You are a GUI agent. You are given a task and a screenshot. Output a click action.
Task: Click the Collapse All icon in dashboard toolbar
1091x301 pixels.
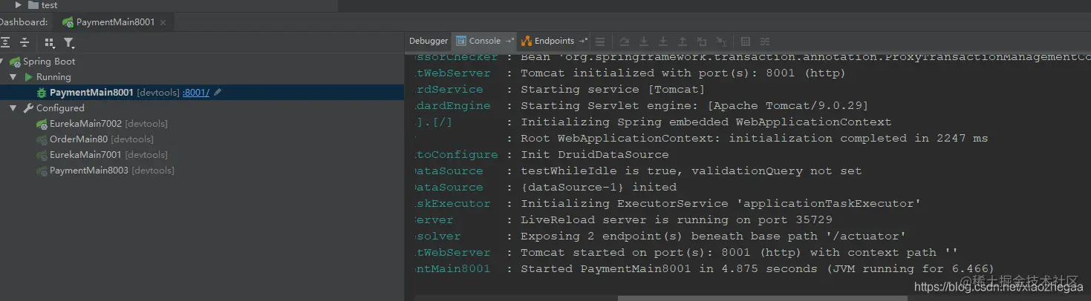pos(25,42)
